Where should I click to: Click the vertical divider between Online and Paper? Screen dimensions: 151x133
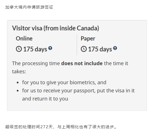pos(77,45)
